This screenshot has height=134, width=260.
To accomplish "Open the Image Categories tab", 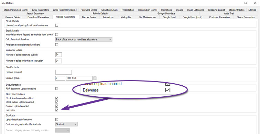I will [x=195, y=10].
